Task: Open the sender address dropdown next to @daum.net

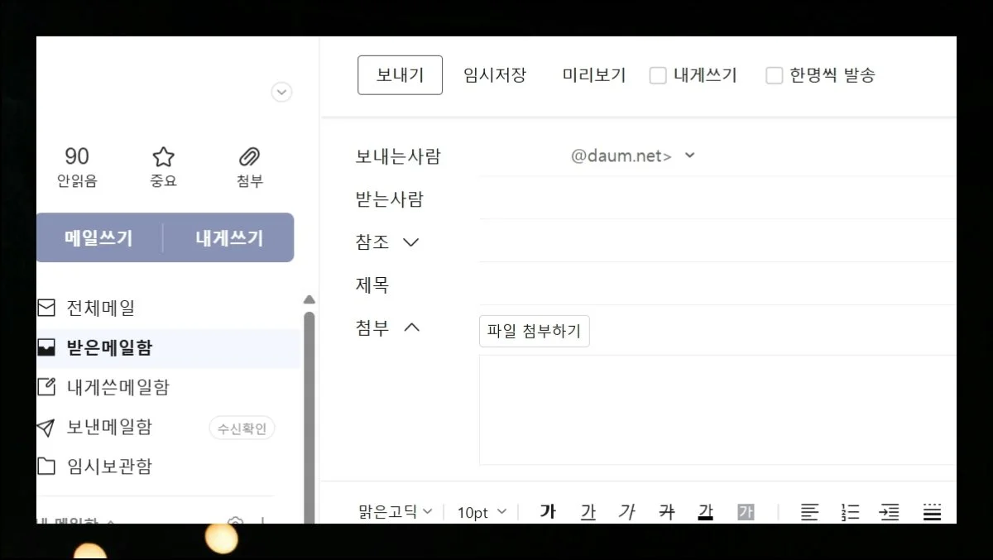Action: pyautogui.click(x=690, y=156)
